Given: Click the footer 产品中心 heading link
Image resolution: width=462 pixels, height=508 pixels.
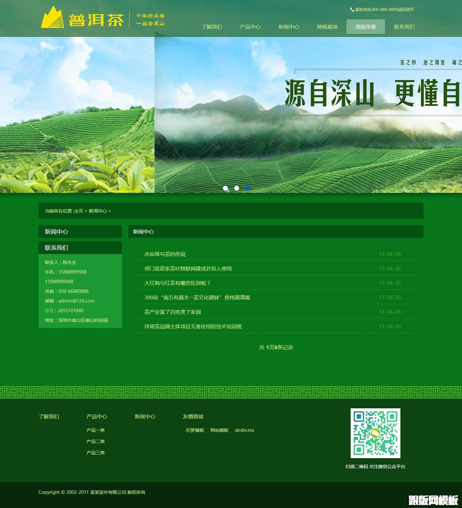Looking at the screenshot, I should tap(97, 416).
